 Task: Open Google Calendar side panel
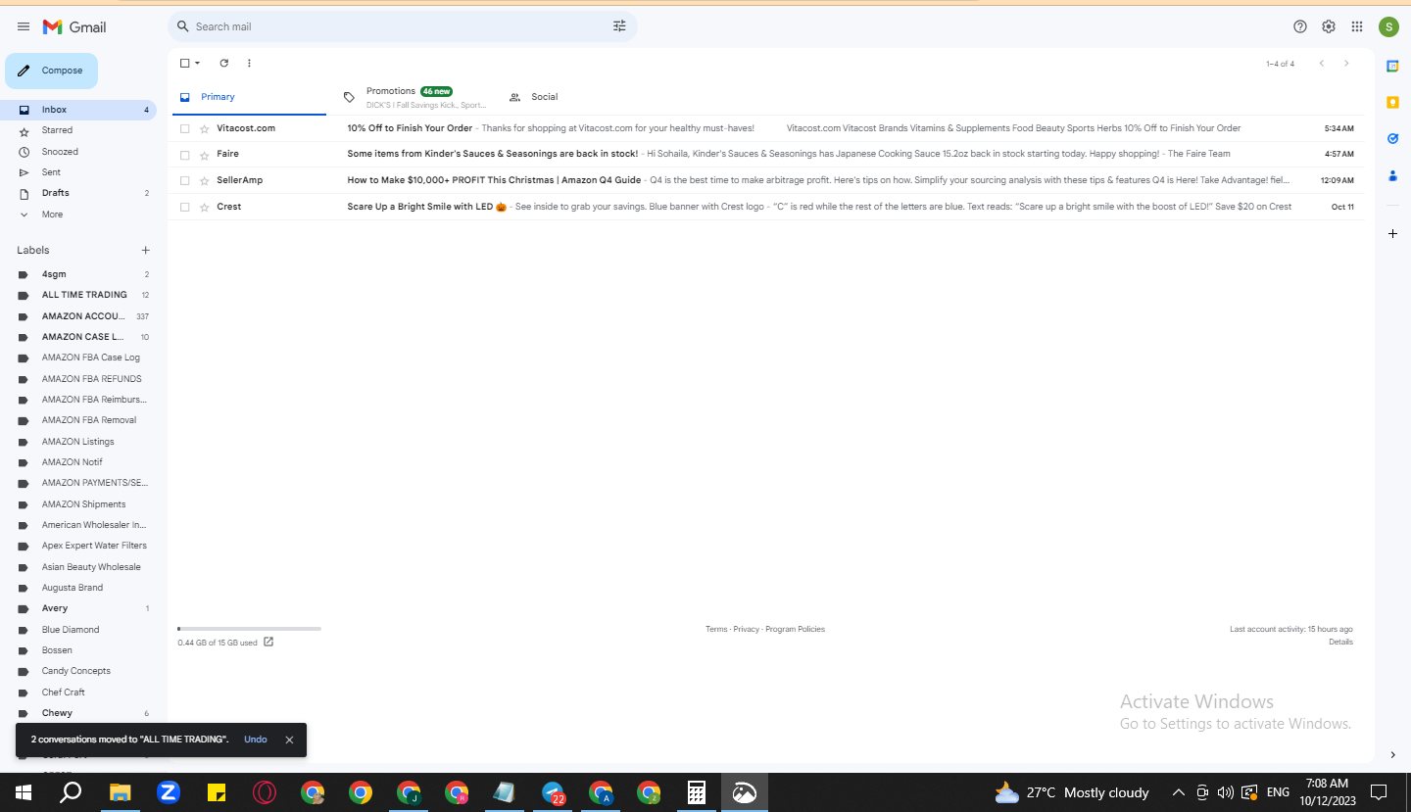(1392, 66)
